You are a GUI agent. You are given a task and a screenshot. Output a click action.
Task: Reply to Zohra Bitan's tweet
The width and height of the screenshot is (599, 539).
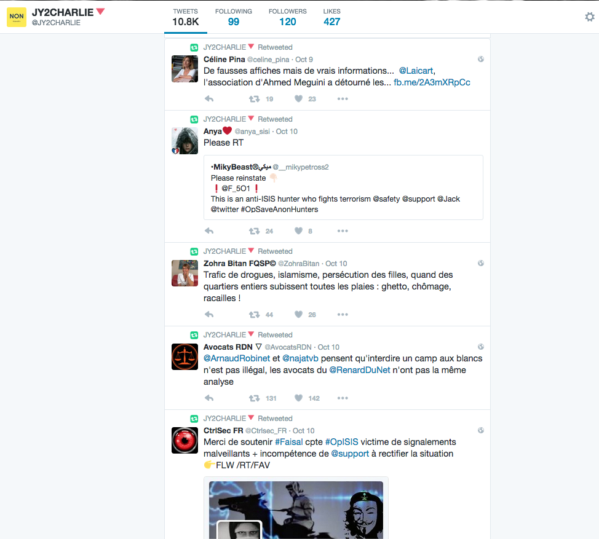tap(209, 315)
